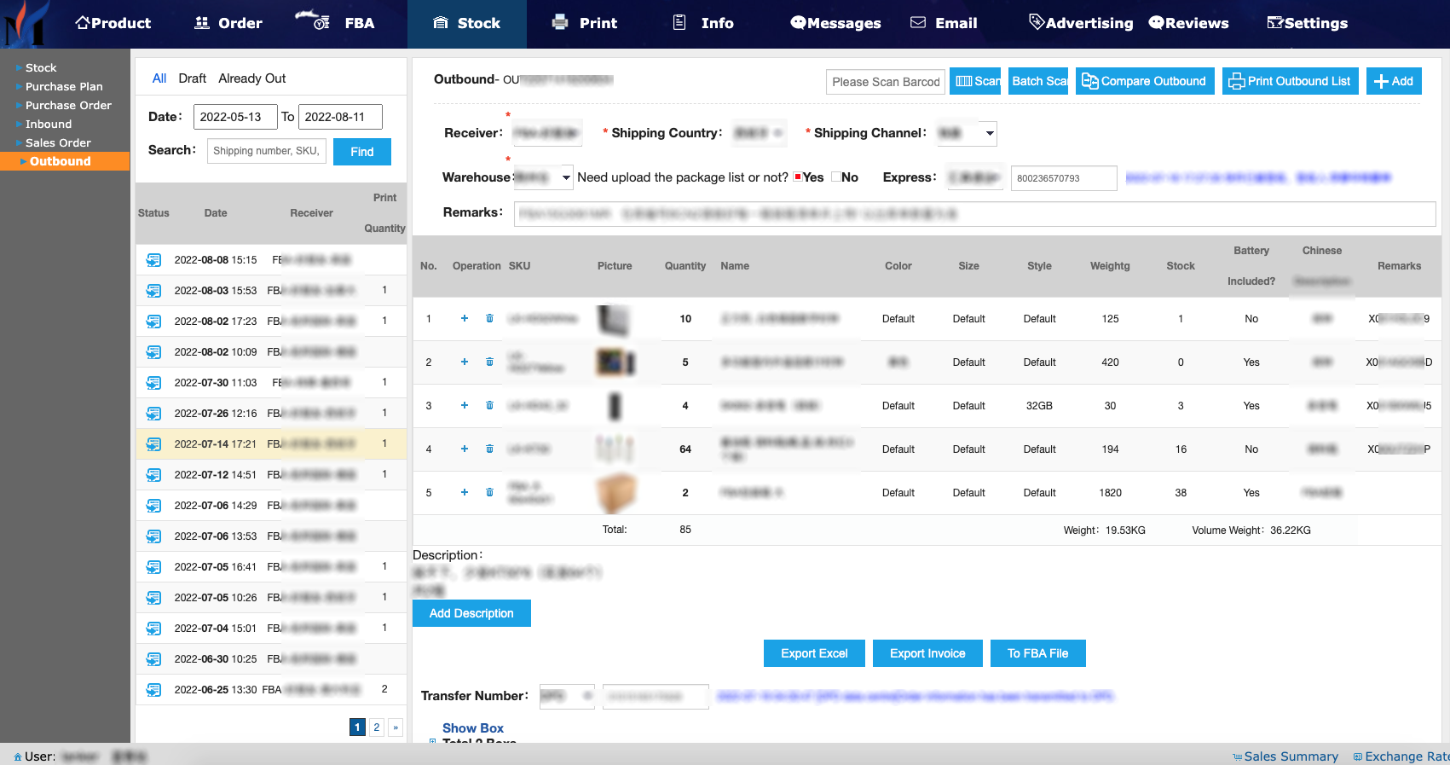This screenshot has height=765, width=1450.
Task: Delete row 2 using trash icon
Action: tap(489, 362)
